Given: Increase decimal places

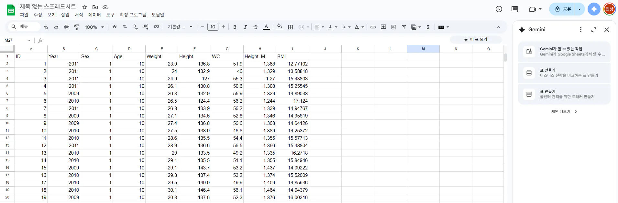Looking at the screenshot, I should [x=146, y=27].
